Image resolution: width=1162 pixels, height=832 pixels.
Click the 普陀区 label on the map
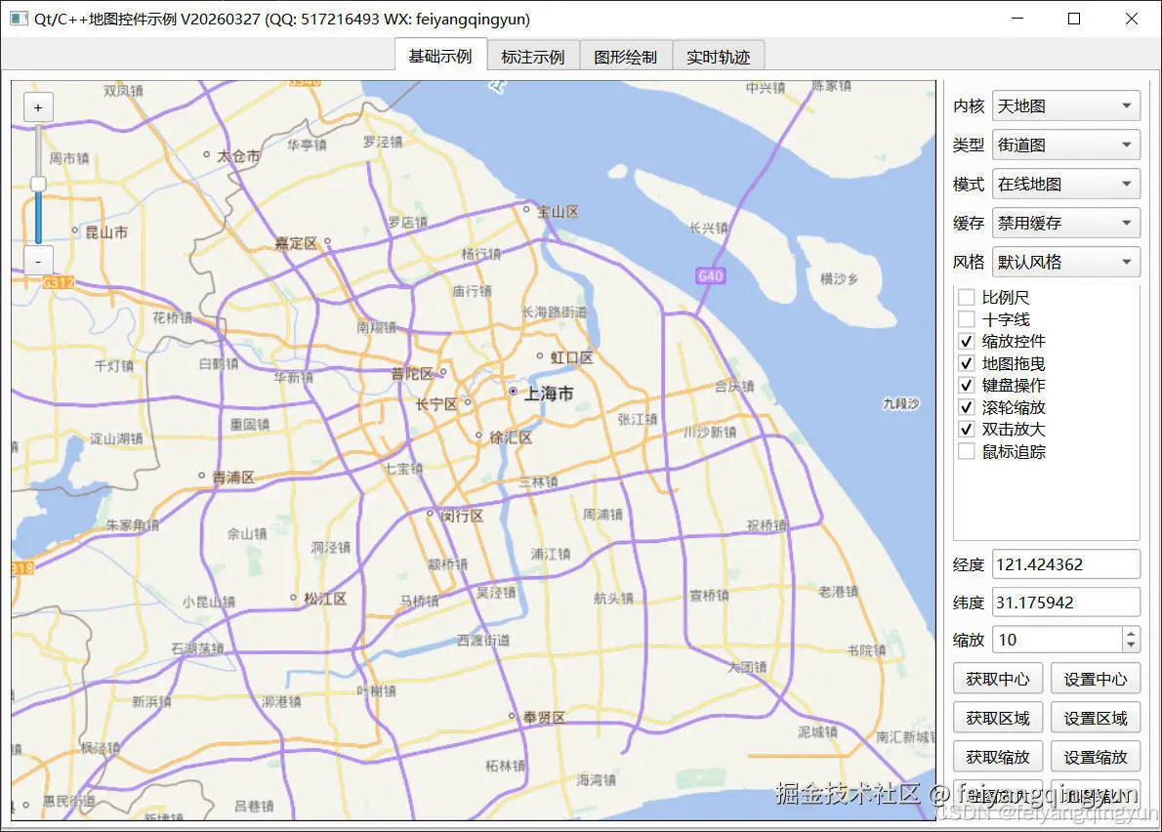[413, 374]
